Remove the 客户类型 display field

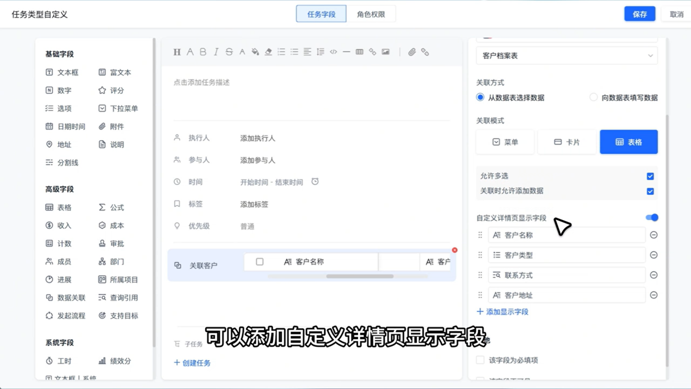pos(654,255)
